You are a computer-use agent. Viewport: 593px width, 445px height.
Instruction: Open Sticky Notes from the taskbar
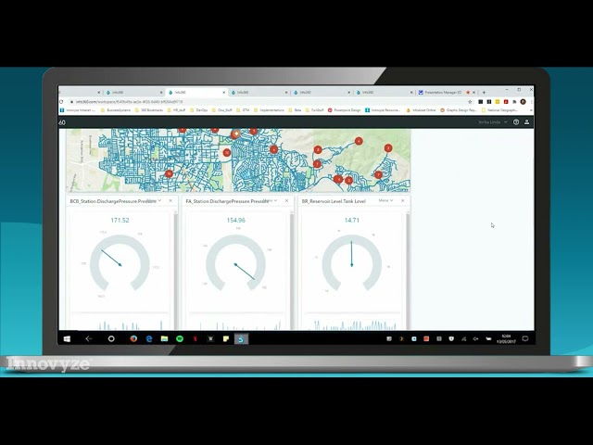coord(226,338)
